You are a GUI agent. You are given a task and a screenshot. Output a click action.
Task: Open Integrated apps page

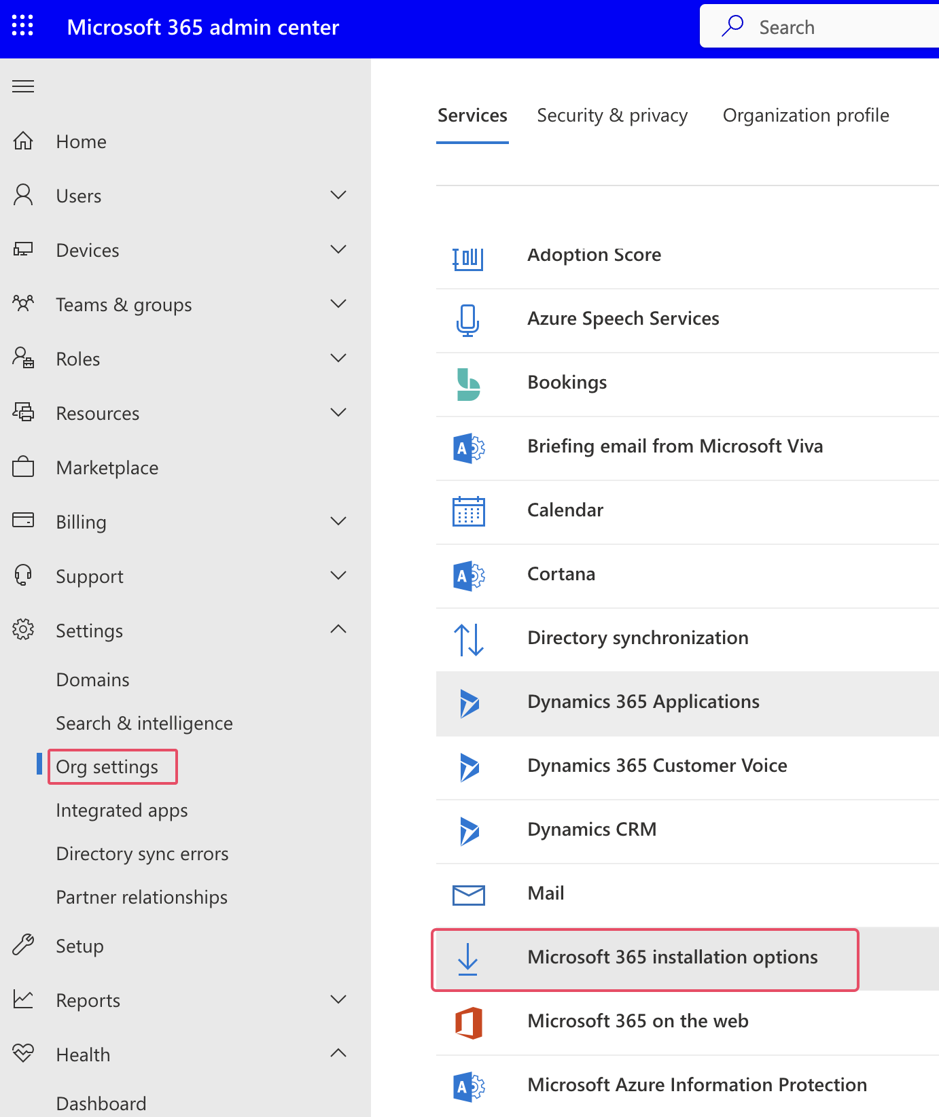point(122,811)
